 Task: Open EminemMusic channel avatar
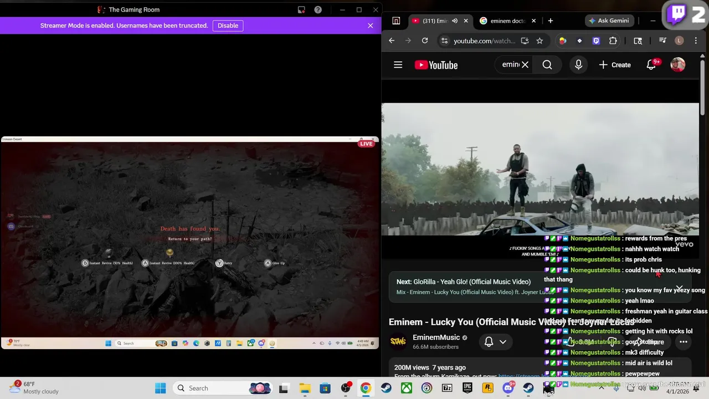tap(398, 341)
